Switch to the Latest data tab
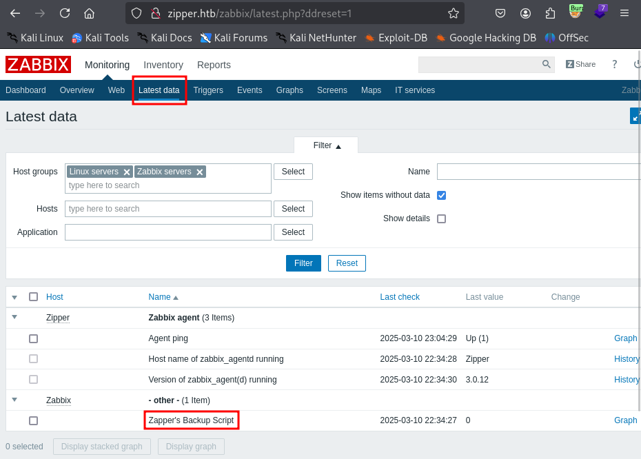Viewport: 641px width, 459px height. 159,90
